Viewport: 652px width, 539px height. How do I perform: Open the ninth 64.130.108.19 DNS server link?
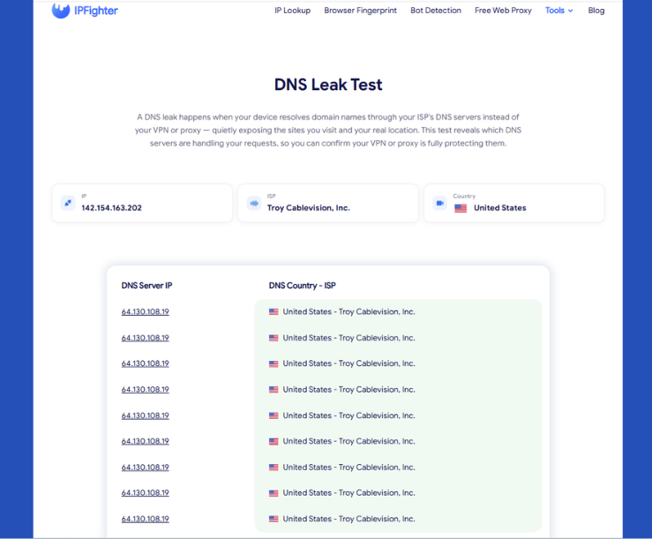pos(145,519)
